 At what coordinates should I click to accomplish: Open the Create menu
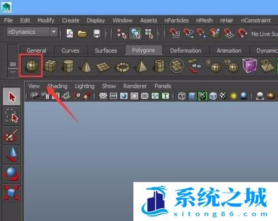[x=71, y=20]
